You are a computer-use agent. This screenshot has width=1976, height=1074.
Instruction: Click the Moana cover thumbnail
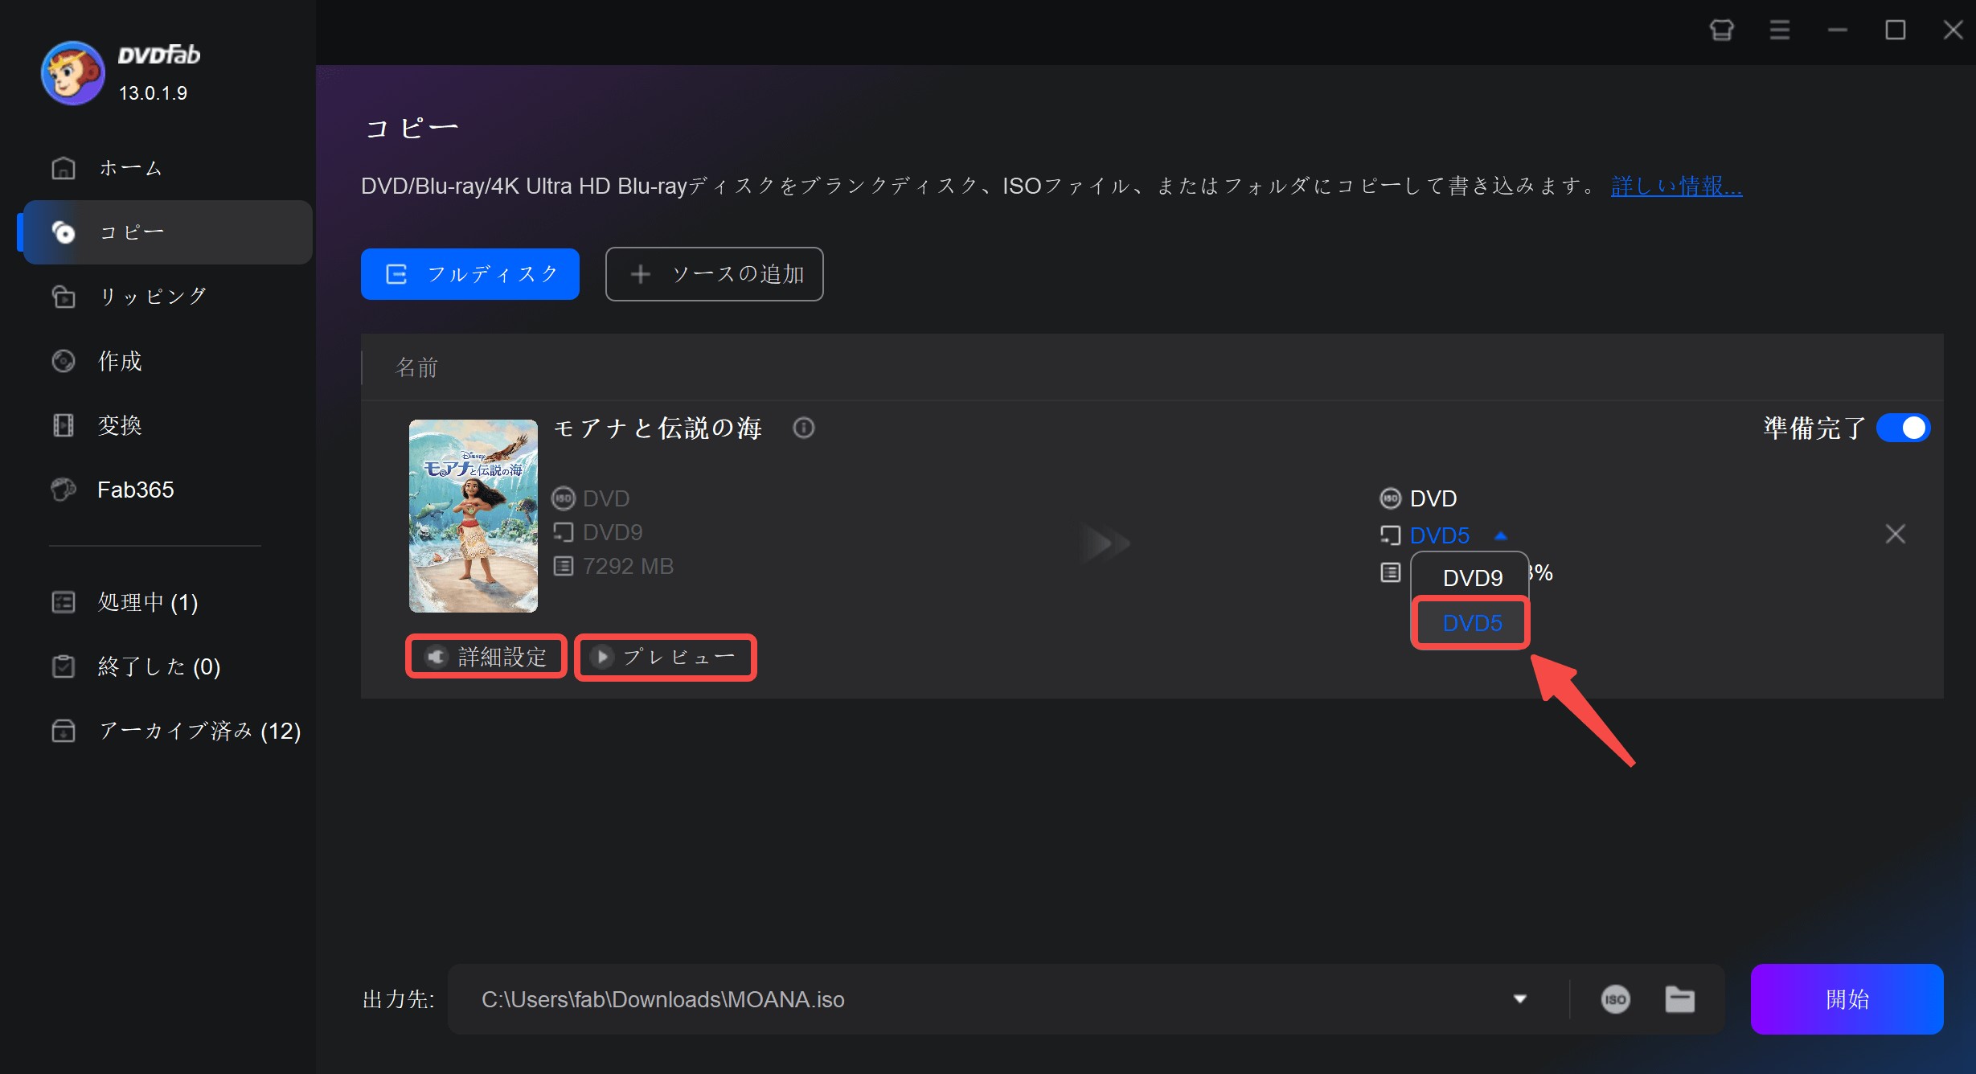coord(473,515)
